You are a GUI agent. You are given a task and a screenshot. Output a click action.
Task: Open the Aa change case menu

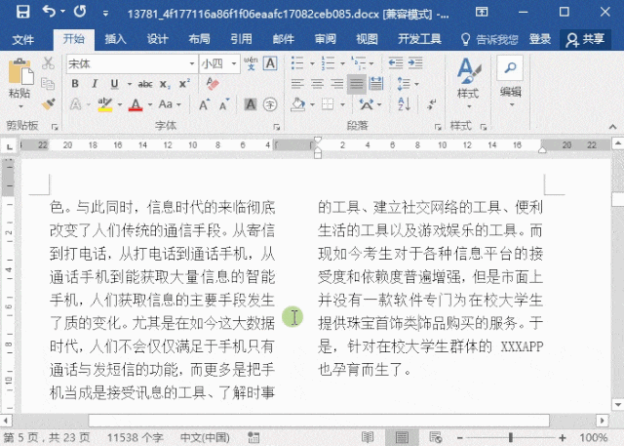click(x=170, y=104)
